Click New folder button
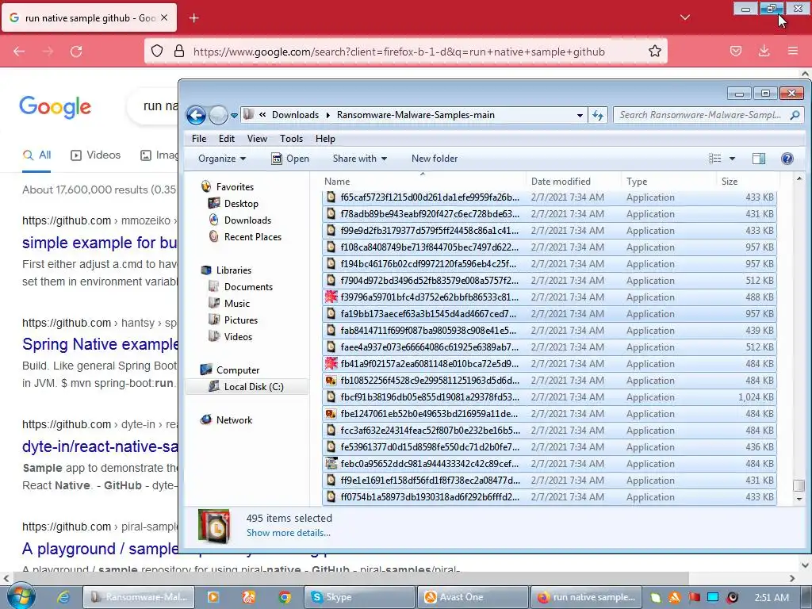The width and height of the screenshot is (812, 609). 435,159
